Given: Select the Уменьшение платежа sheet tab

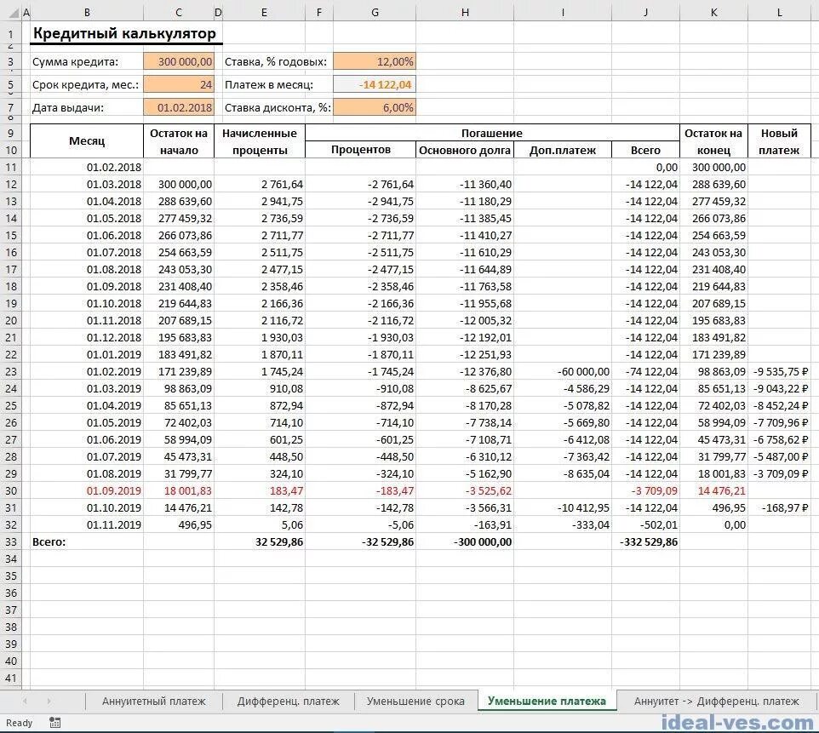Looking at the screenshot, I should tap(547, 702).
